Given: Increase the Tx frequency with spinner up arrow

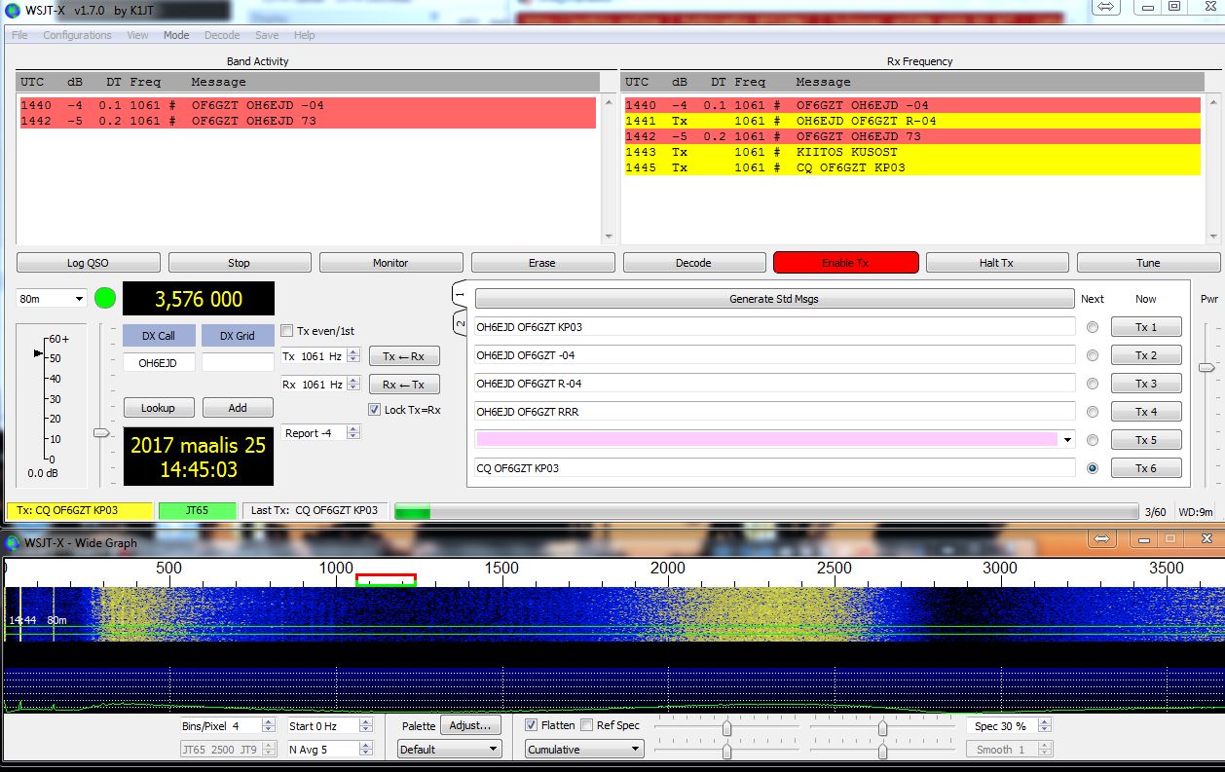Looking at the screenshot, I should pyautogui.click(x=353, y=352).
